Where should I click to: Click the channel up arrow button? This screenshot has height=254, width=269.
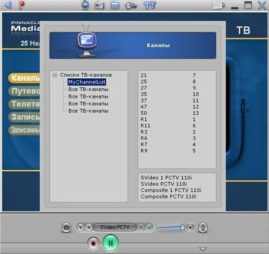tap(89, 227)
